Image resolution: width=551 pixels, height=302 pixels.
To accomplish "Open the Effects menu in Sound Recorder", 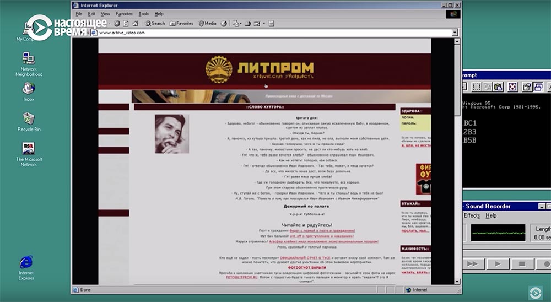I will click(472, 215).
